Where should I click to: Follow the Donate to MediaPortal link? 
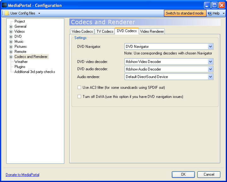pyautogui.click(x=22, y=175)
